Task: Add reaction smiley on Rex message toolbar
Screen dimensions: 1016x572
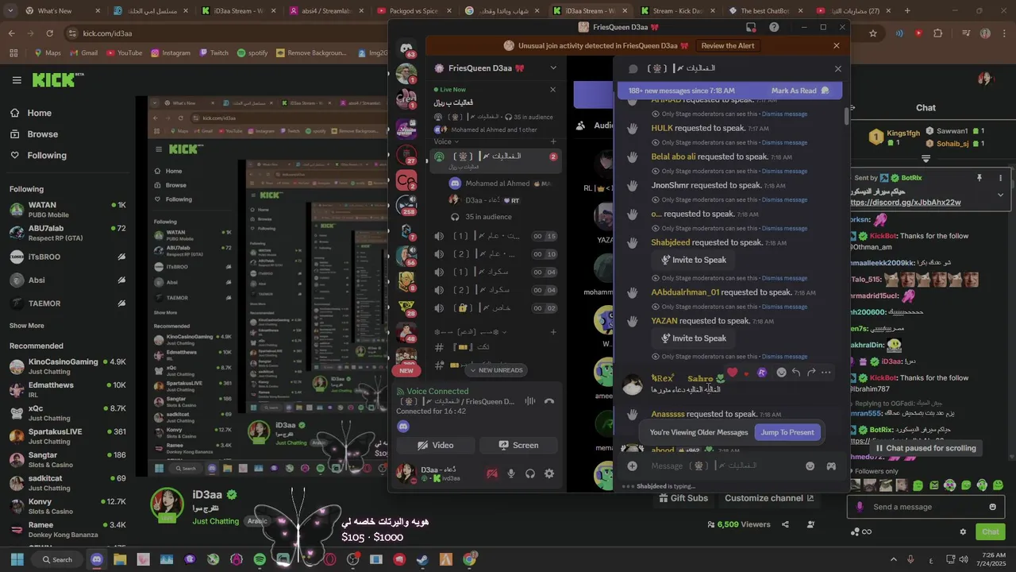Action: (781, 372)
